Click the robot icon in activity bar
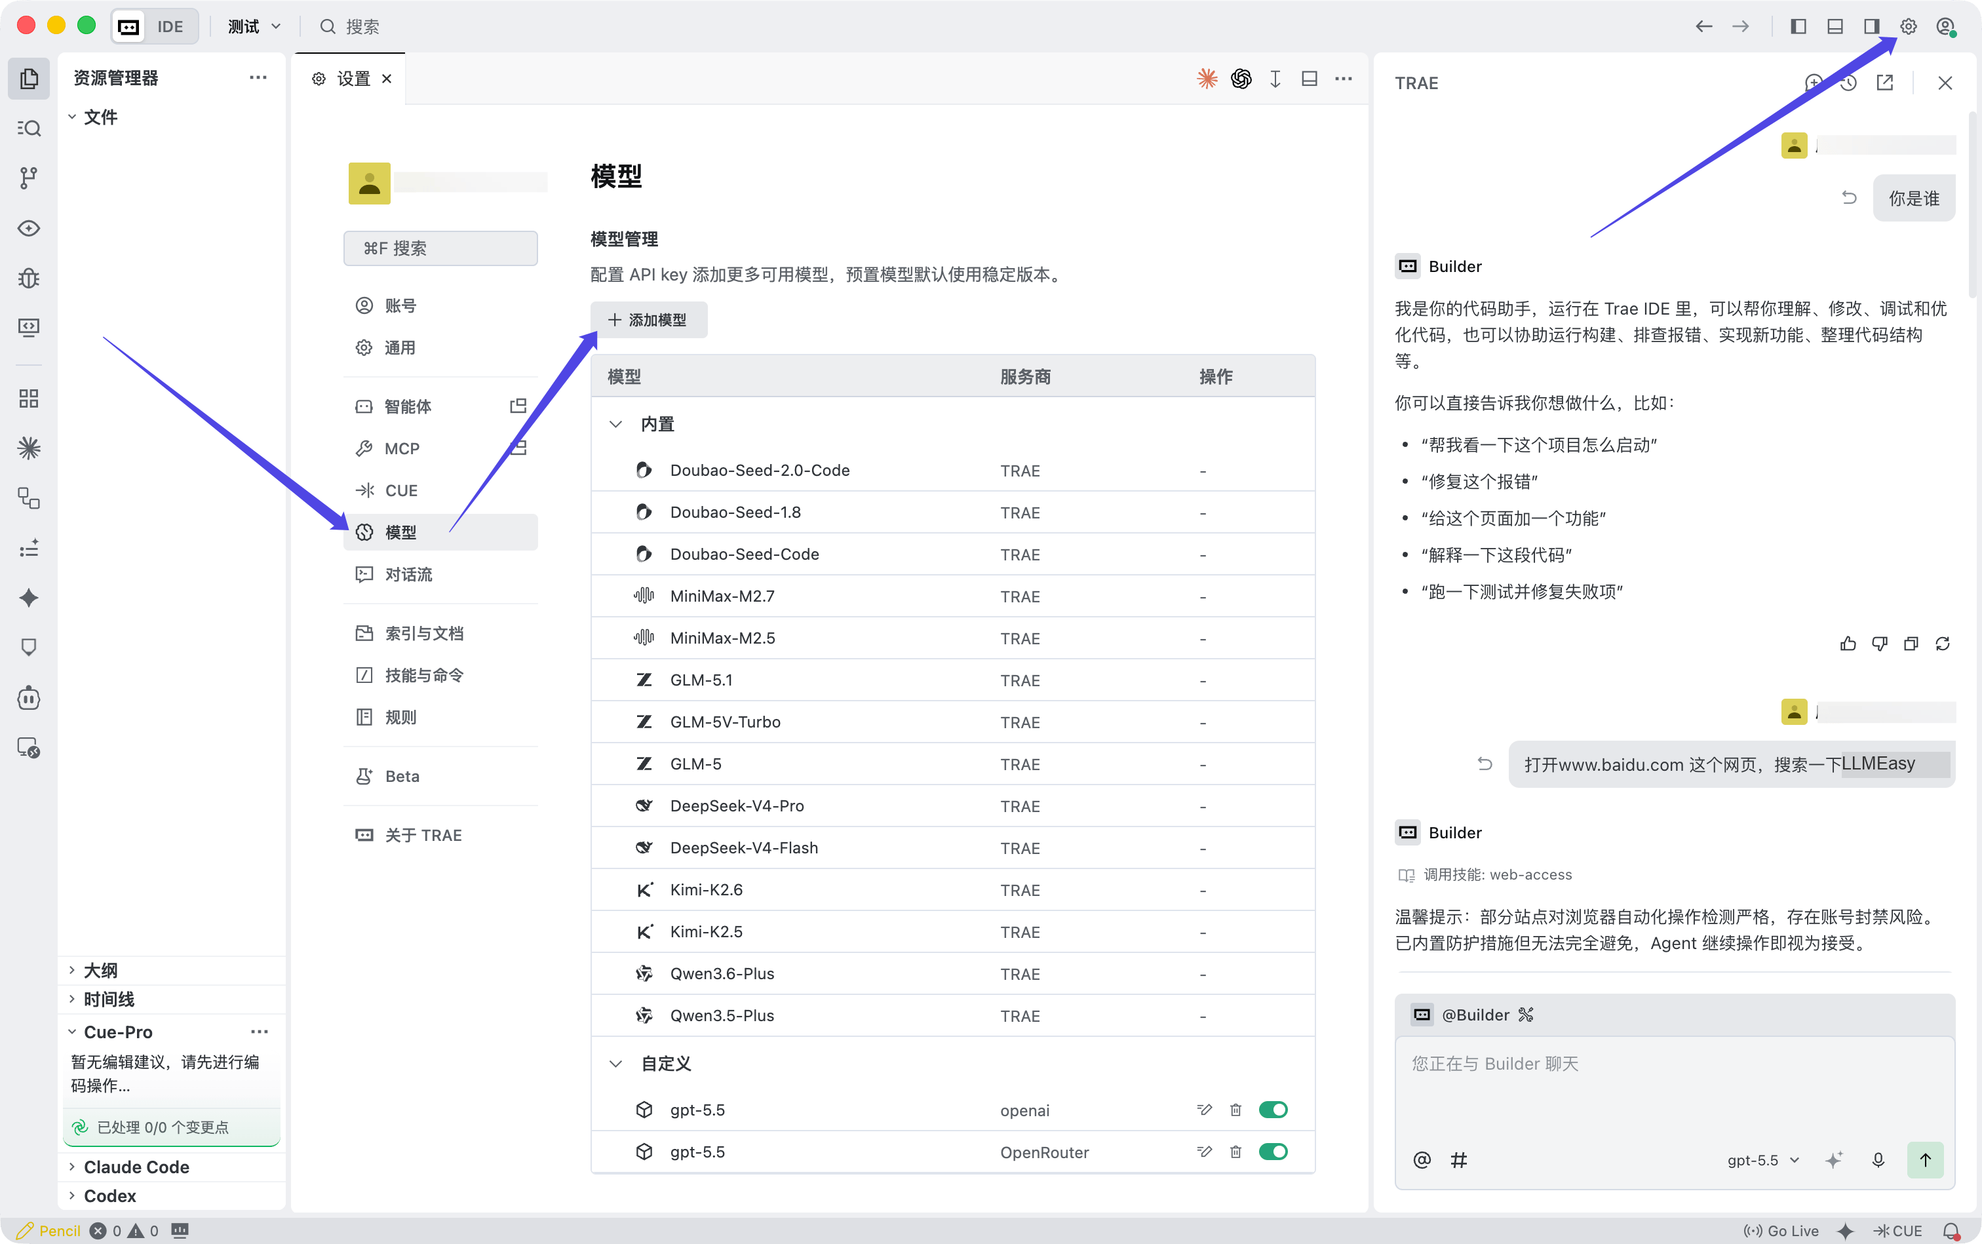The width and height of the screenshot is (1982, 1244). 29,697
